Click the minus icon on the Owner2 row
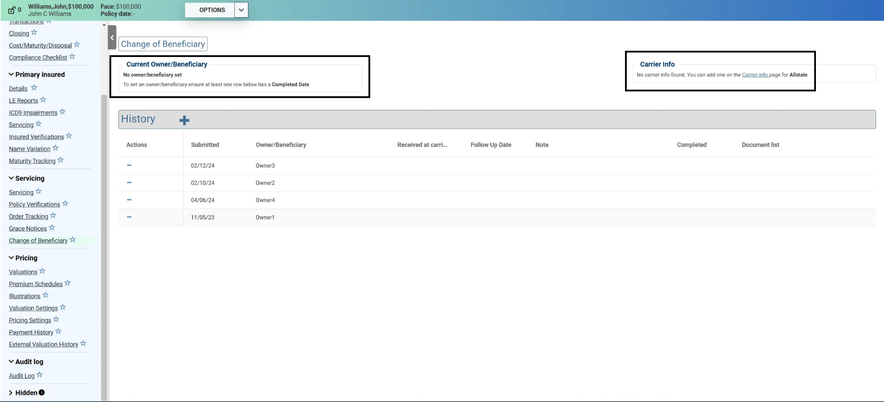This screenshot has height=402, width=884. (x=129, y=183)
